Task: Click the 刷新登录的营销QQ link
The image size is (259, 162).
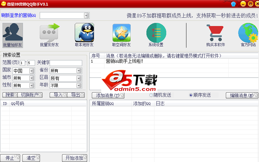Action: coord(19,16)
